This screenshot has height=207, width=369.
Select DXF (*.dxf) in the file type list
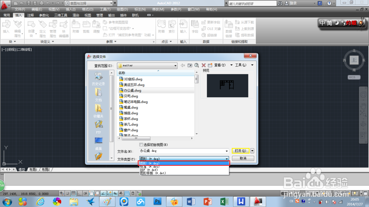pos(183,170)
